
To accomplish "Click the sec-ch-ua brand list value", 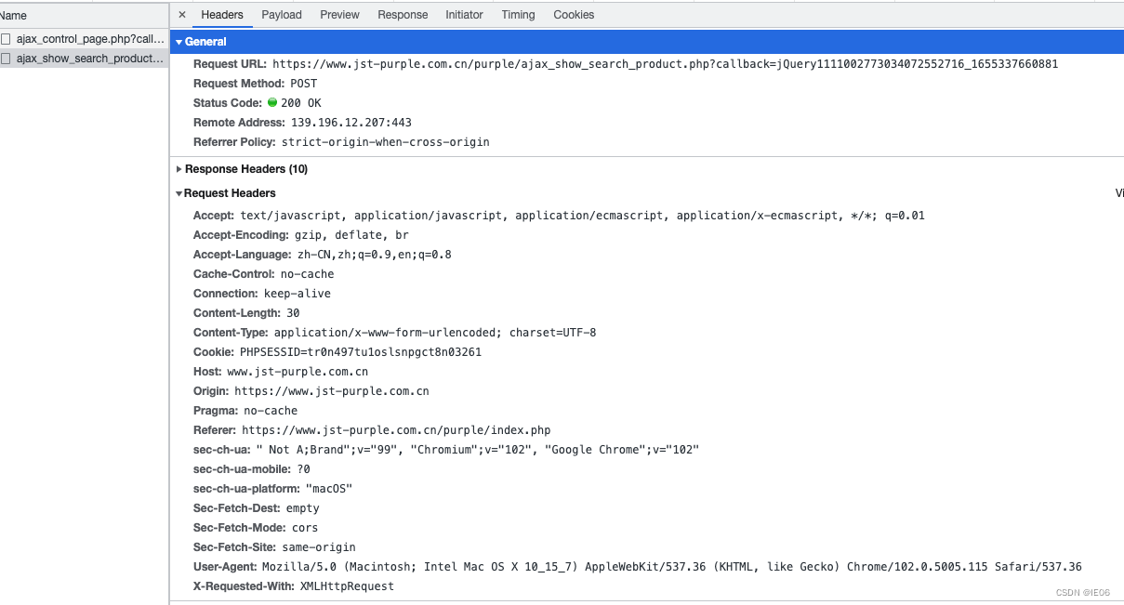I will tap(477, 450).
